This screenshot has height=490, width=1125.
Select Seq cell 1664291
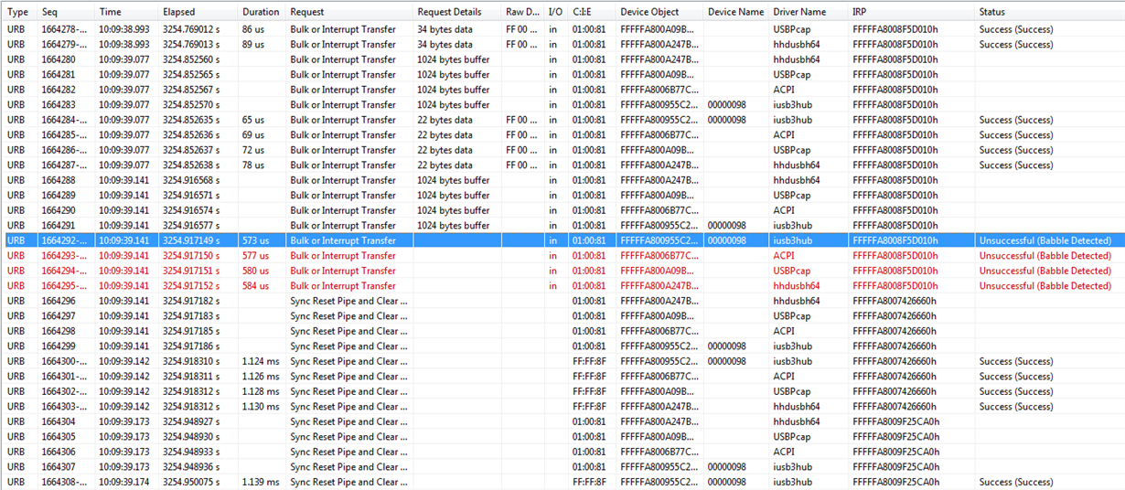(x=59, y=225)
